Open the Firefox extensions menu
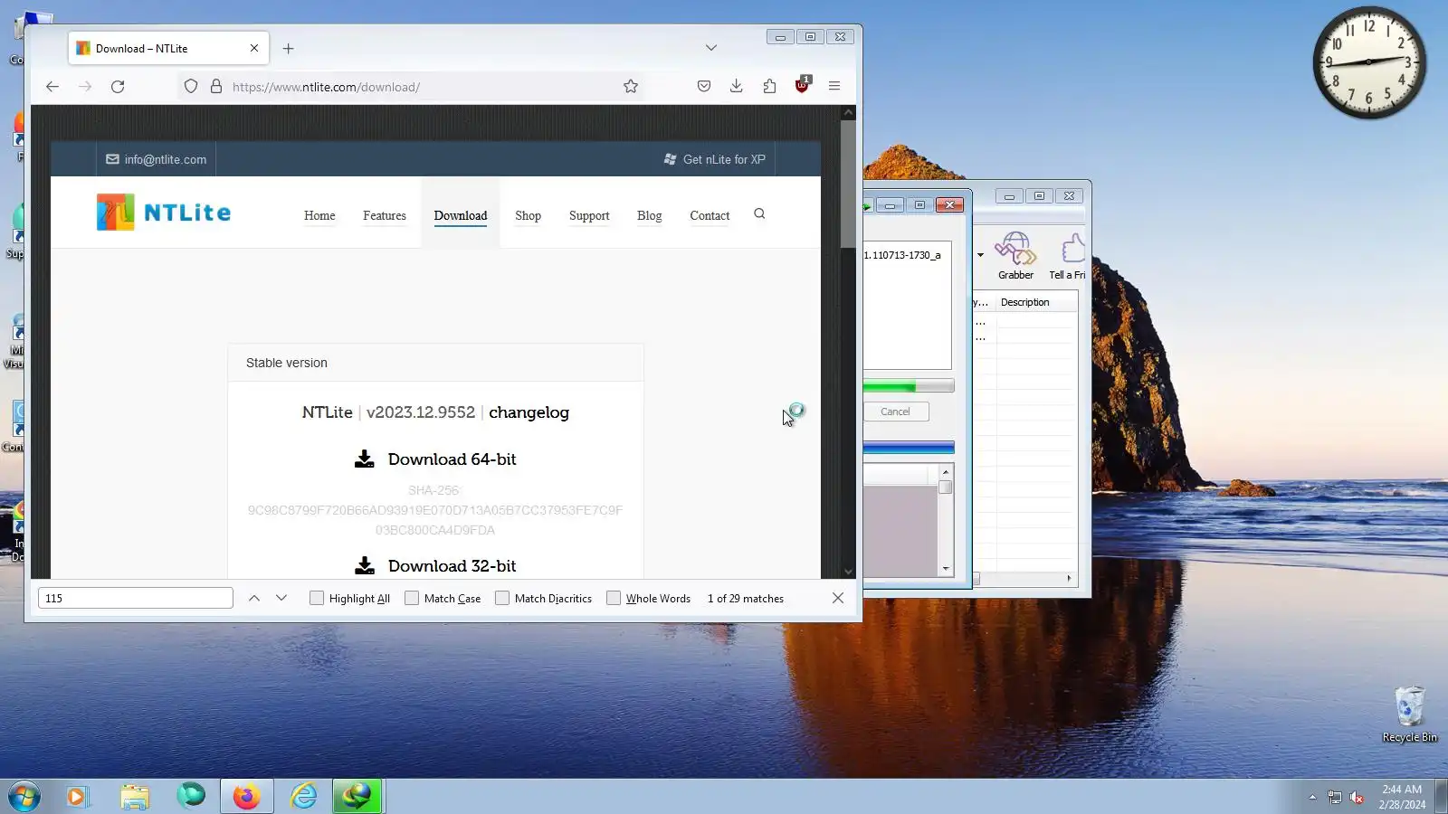This screenshot has width=1448, height=814. coord(769,87)
